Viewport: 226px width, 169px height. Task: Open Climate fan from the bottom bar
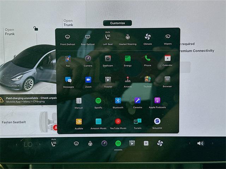point(160,143)
